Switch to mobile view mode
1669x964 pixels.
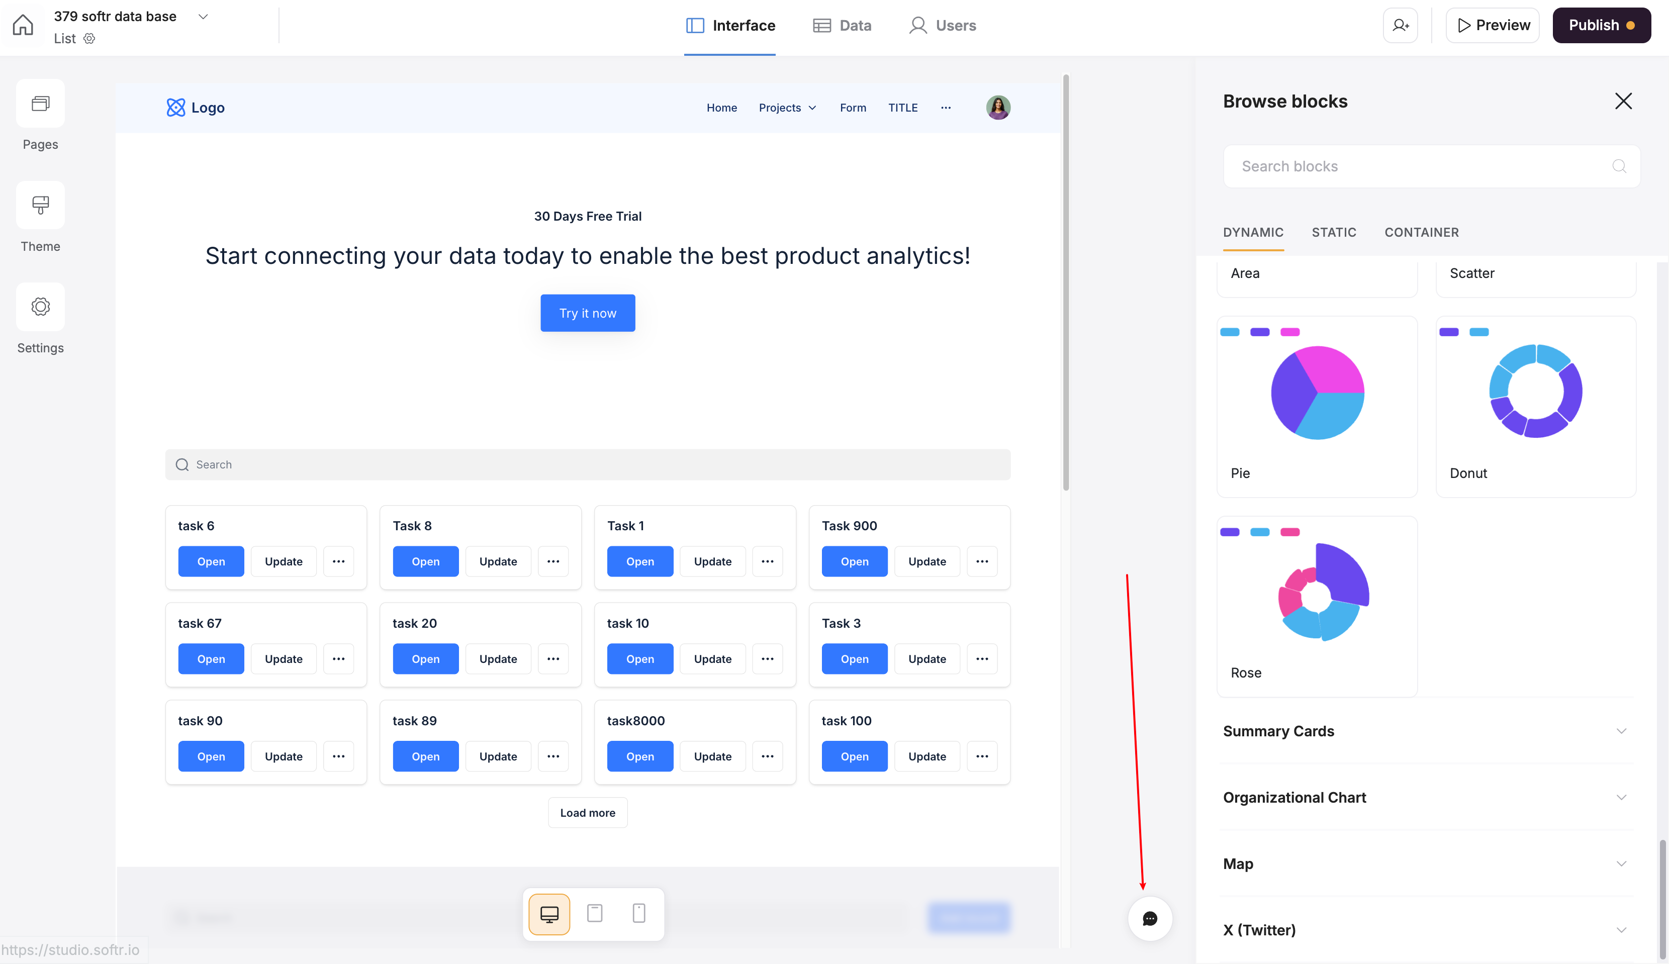(x=638, y=914)
